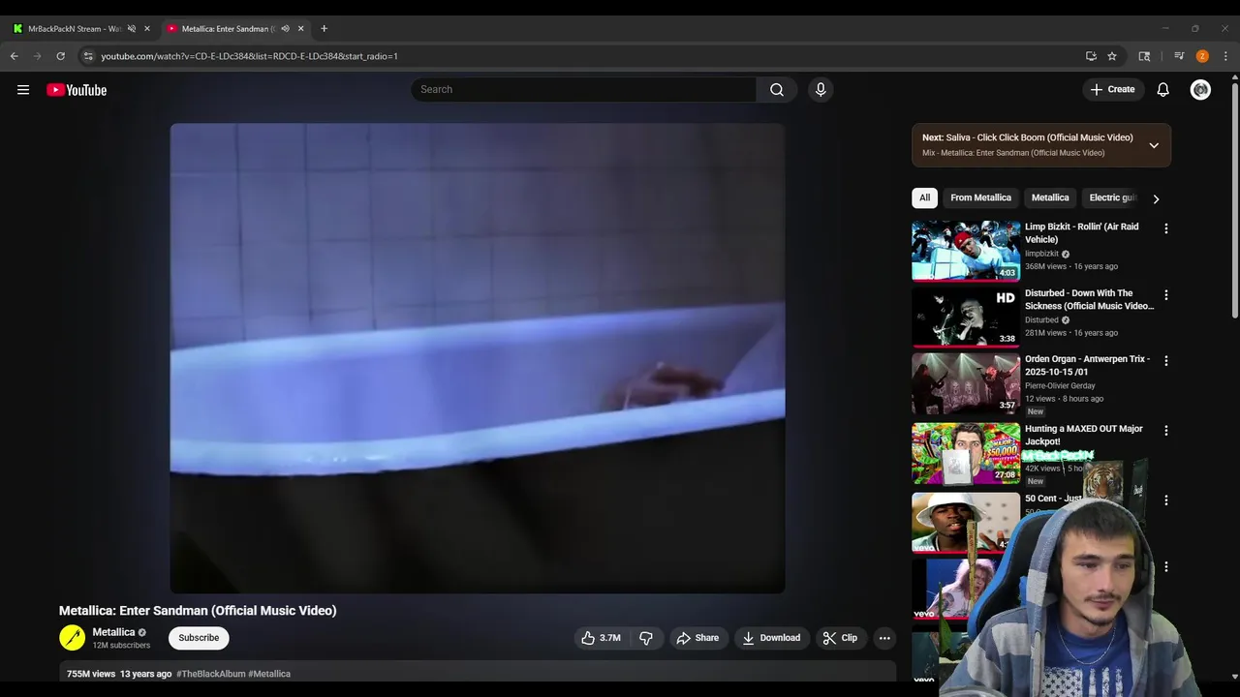Click the install app icon in address bar
Viewport: 1240px width, 697px height.
point(1091,56)
